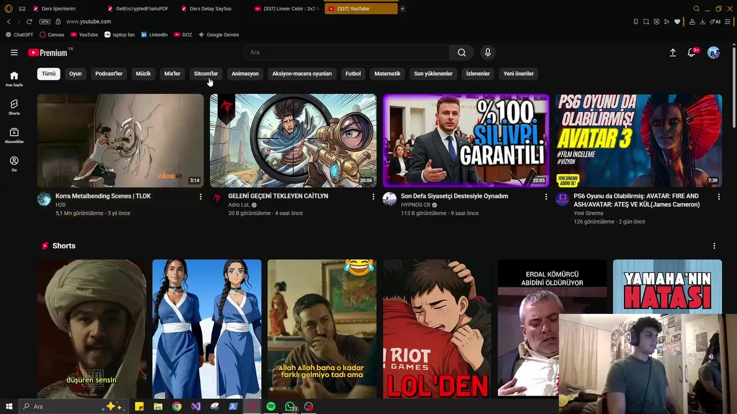Open the HYPNOS CR channel link
This screenshot has width=737, height=414.
pyautogui.click(x=416, y=205)
